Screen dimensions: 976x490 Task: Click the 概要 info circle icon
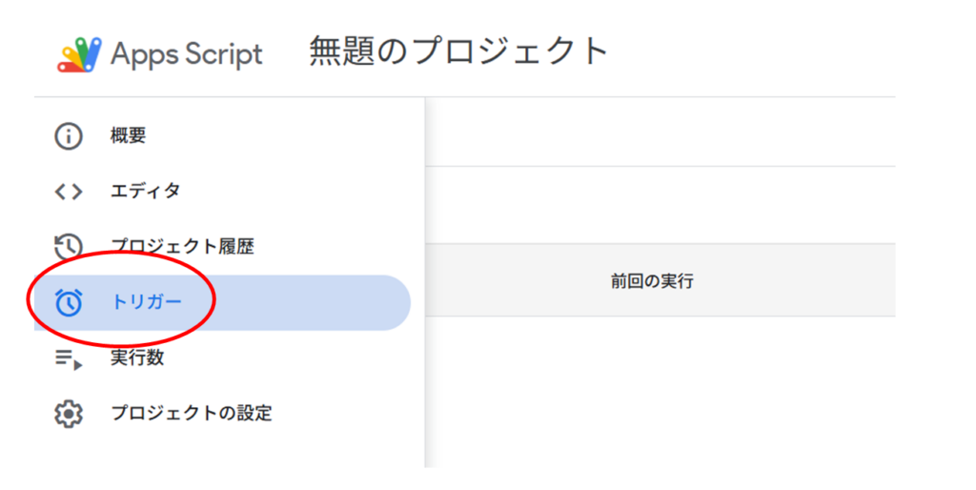click(x=69, y=135)
